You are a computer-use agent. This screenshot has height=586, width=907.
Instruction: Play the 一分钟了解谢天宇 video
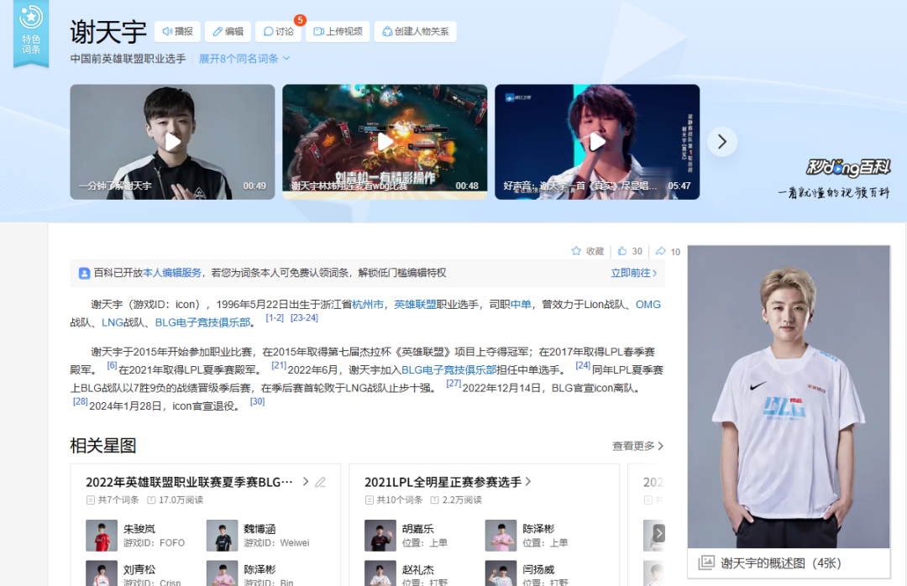172,142
